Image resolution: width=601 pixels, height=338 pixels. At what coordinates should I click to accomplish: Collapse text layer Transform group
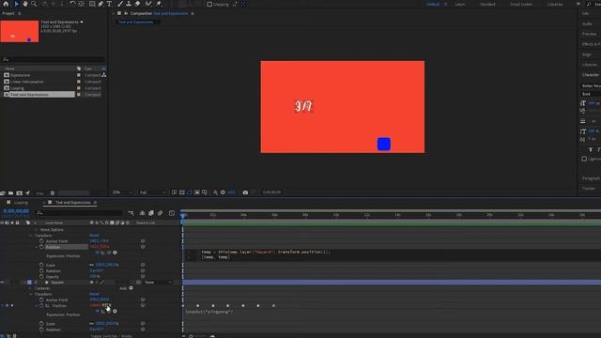(31, 236)
